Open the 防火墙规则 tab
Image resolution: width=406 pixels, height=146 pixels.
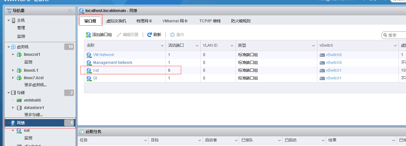pyautogui.click(x=240, y=21)
